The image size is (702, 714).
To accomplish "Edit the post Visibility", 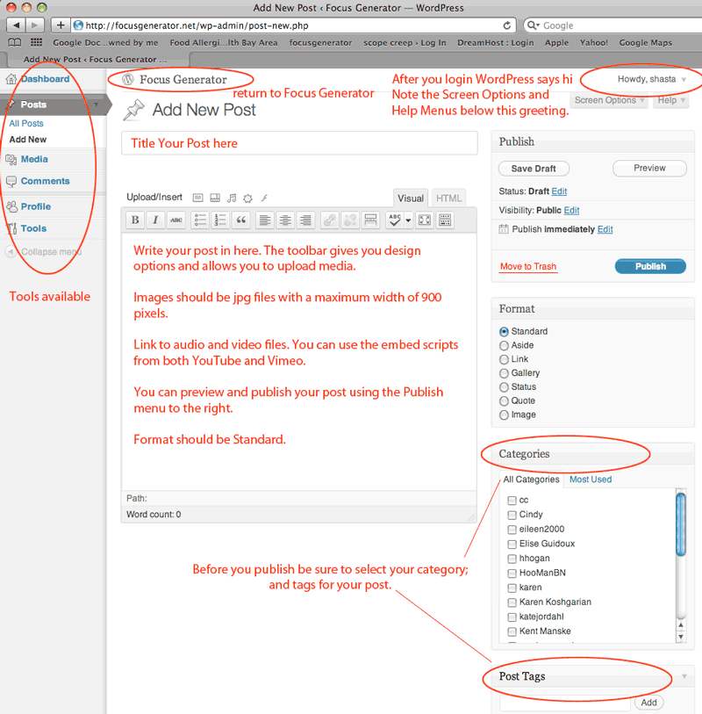I will [571, 211].
